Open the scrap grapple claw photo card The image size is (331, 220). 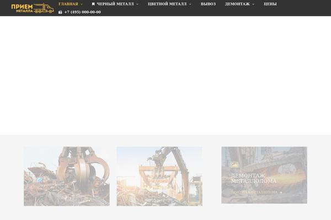point(67,176)
